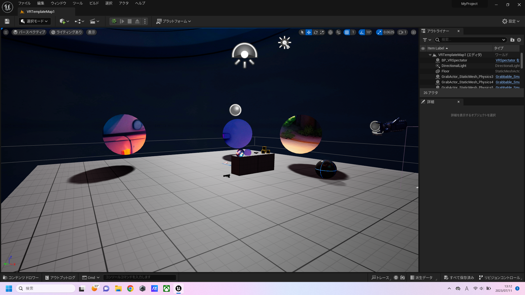Image resolution: width=525 pixels, height=295 pixels.
Task: Open the Cmd console type dropdown
Action: coord(91,278)
